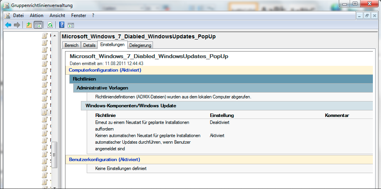
Task: Open help via blue question mark icon
Action: click(62, 25)
